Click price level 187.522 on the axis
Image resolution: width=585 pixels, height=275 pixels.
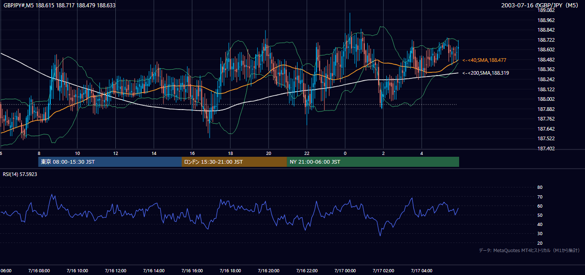pos(546,138)
